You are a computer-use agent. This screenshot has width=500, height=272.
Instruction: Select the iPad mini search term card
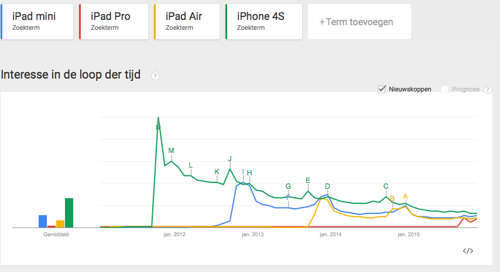point(39,22)
